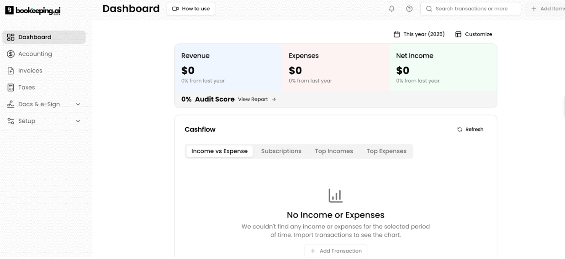Open the View Report link
Image resolution: width=565 pixels, height=259 pixels.
[x=257, y=99]
